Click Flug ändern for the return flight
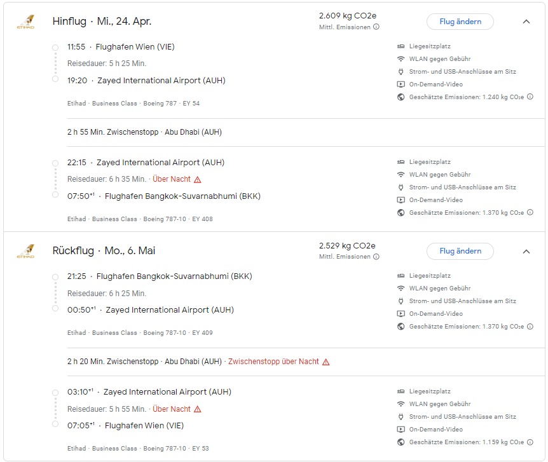 (x=460, y=251)
